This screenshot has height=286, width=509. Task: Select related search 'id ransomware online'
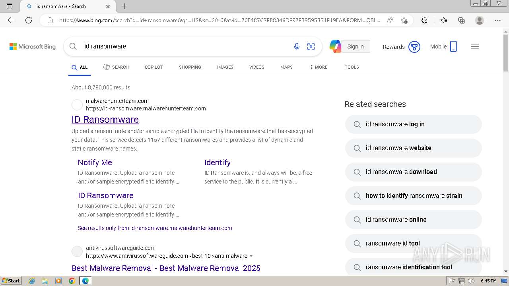[413, 220]
